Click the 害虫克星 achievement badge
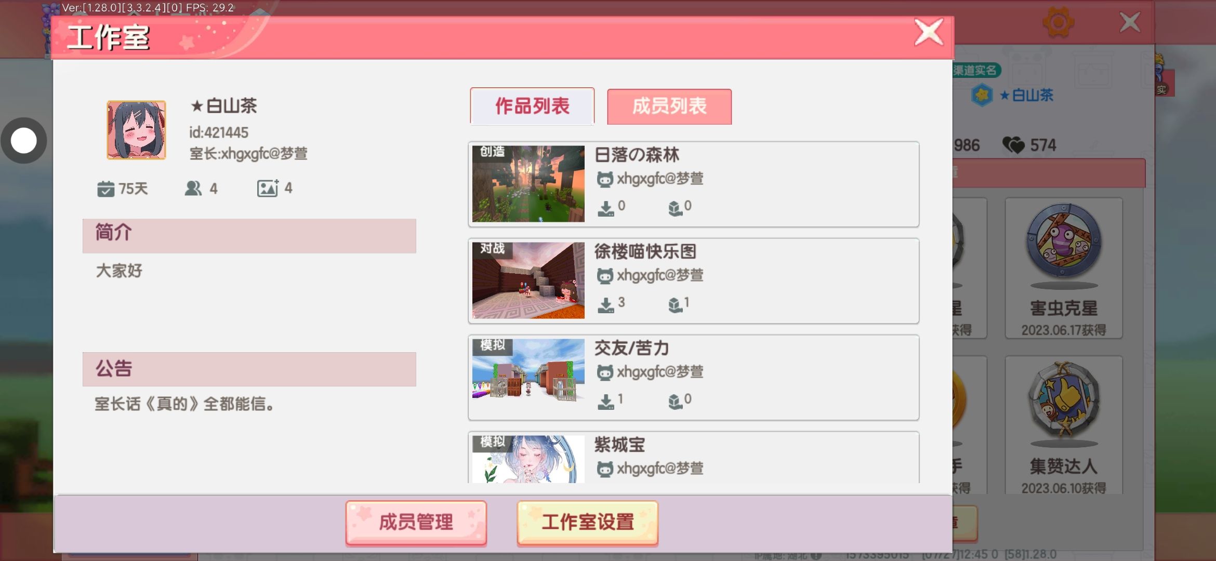The height and width of the screenshot is (561, 1216). tap(1064, 269)
